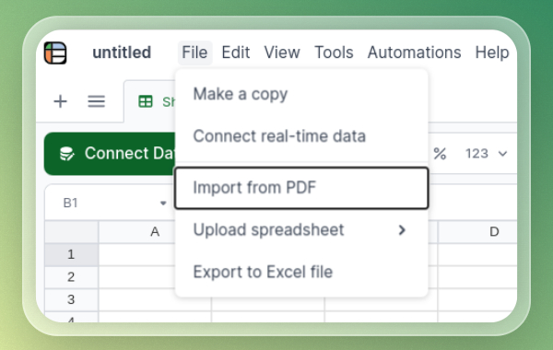The width and height of the screenshot is (553, 350).
Task: Open the File menu
Action: point(194,52)
